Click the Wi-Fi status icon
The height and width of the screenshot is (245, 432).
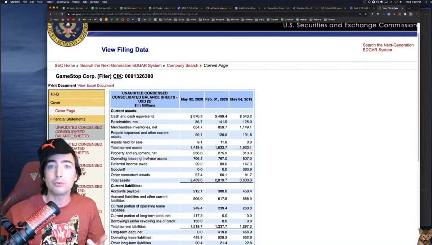coord(396,2)
